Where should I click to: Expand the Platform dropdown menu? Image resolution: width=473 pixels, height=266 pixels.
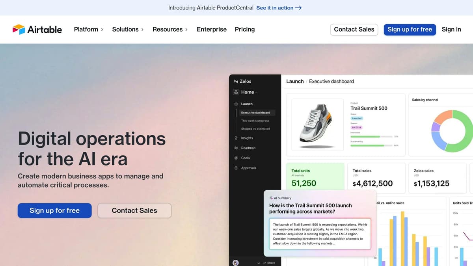point(88,29)
